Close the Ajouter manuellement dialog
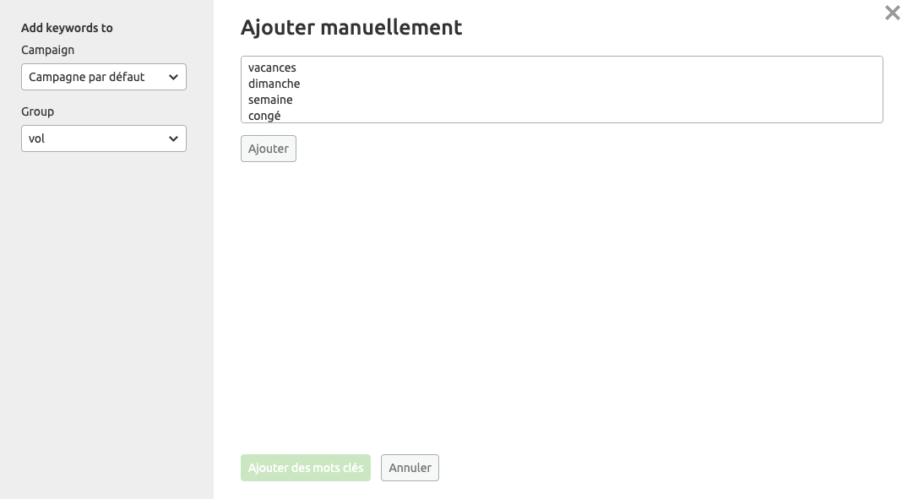902x499 pixels. click(x=892, y=13)
